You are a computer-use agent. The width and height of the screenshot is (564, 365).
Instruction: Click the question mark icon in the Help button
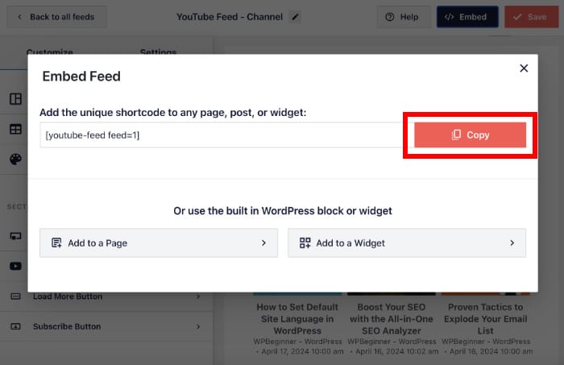pyautogui.click(x=389, y=17)
